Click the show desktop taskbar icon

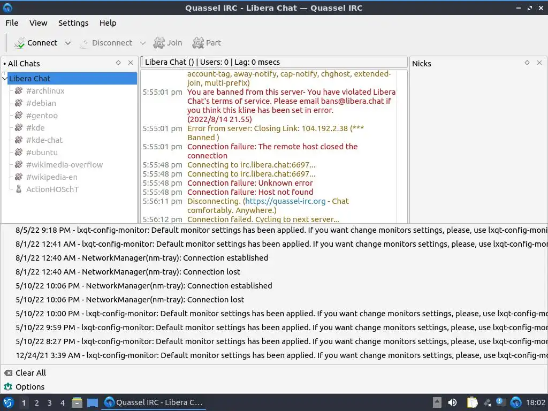pos(93,402)
